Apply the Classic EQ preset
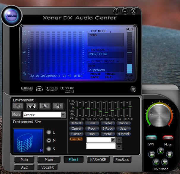This screenshot has width=180, height=174. coord(76,134)
